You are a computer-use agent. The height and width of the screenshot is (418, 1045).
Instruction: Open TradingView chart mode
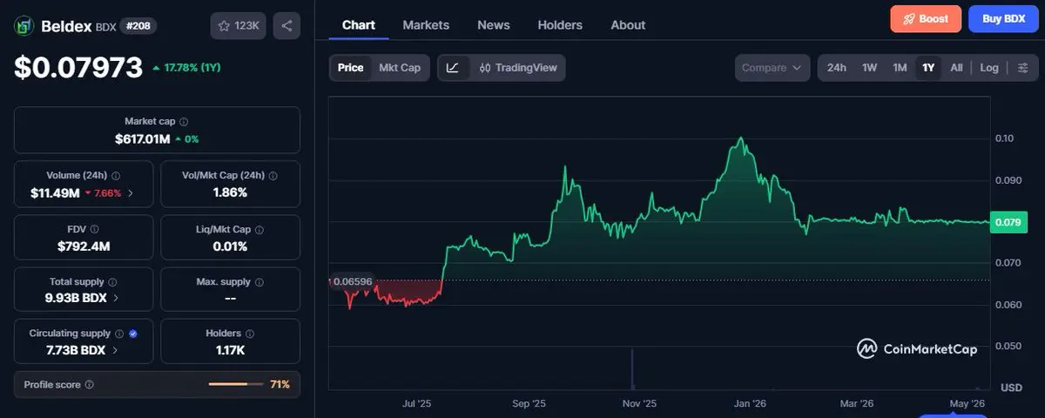click(x=518, y=68)
